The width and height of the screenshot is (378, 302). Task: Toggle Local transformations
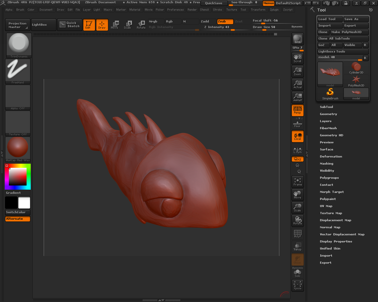pos(297,136)
